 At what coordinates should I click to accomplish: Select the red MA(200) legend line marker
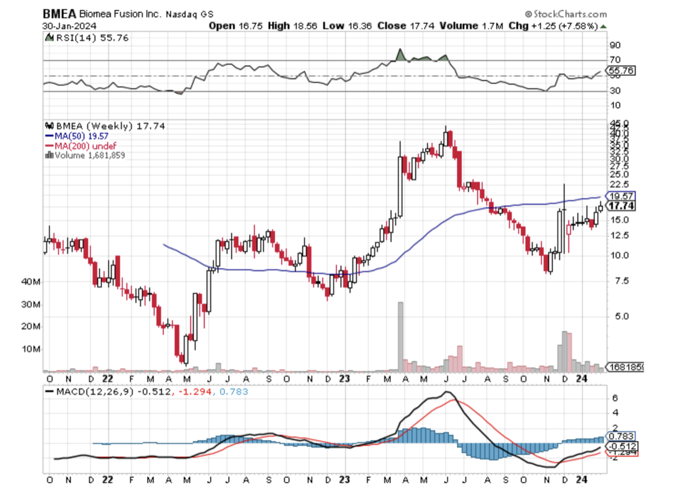tap(49, 145)
